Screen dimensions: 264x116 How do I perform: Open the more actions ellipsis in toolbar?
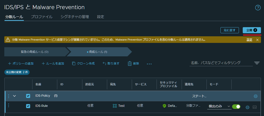pos(149,64)
